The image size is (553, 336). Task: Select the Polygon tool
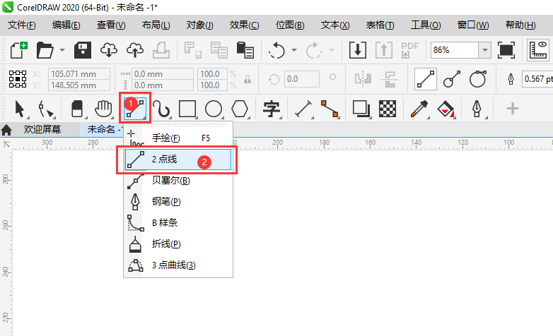(240, 109)
